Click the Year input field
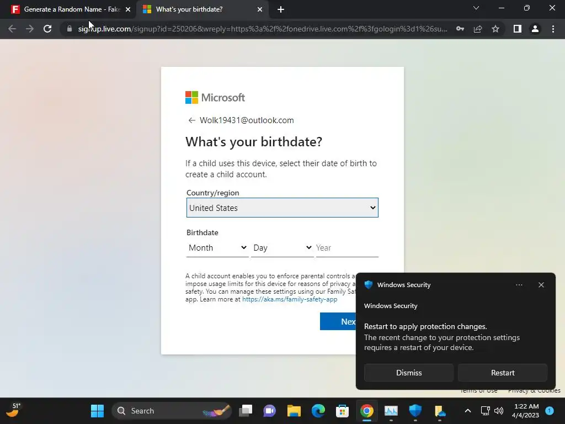565x424 pixels. (x=347, y=248)
